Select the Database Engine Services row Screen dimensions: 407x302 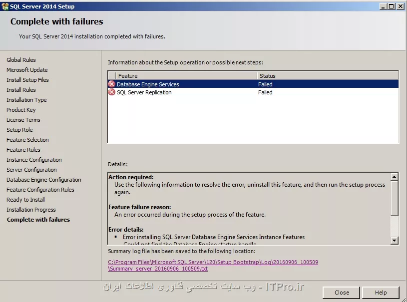[253, 84]
